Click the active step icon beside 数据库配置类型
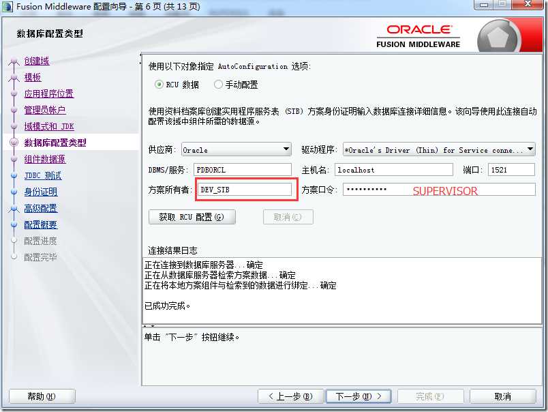Screen dimensions: 548x412 point(14,143)
